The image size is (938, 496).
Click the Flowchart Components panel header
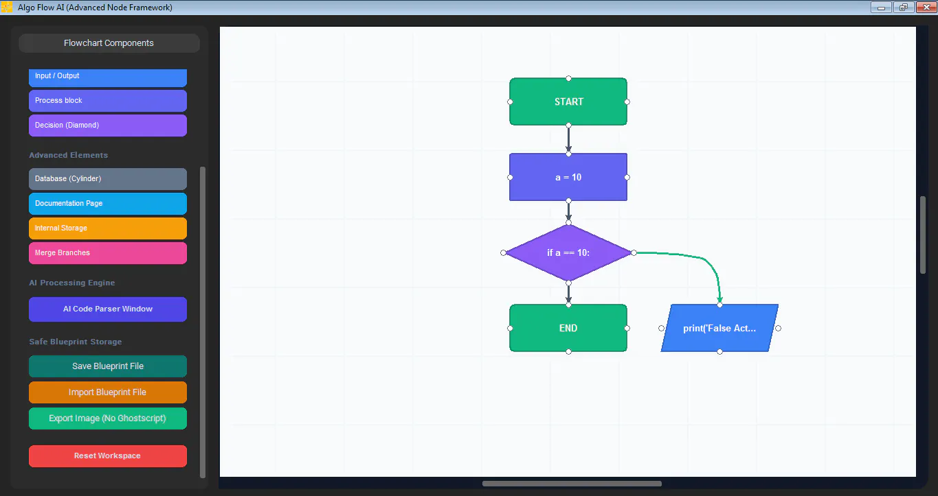tap(109, 43)
